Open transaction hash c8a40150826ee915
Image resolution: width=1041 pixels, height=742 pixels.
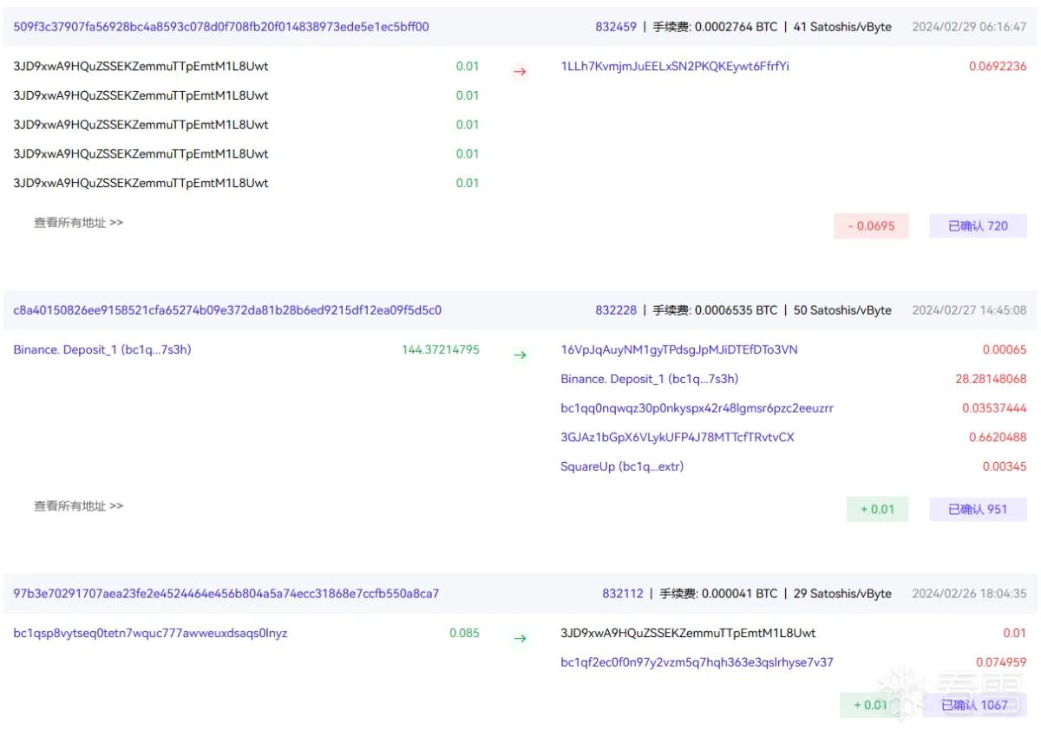click(227, 310)
